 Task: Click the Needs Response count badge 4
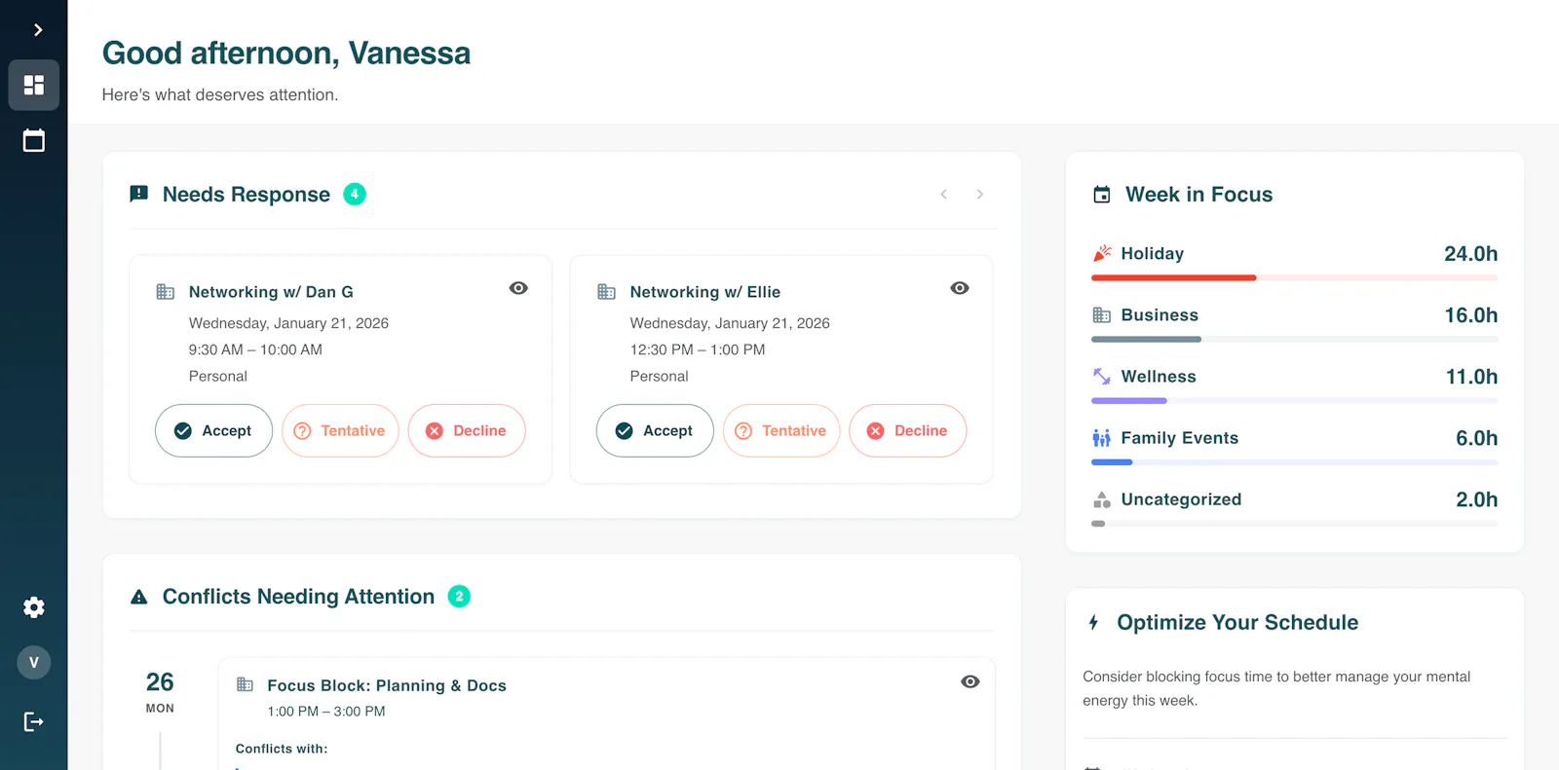point(355,194)
